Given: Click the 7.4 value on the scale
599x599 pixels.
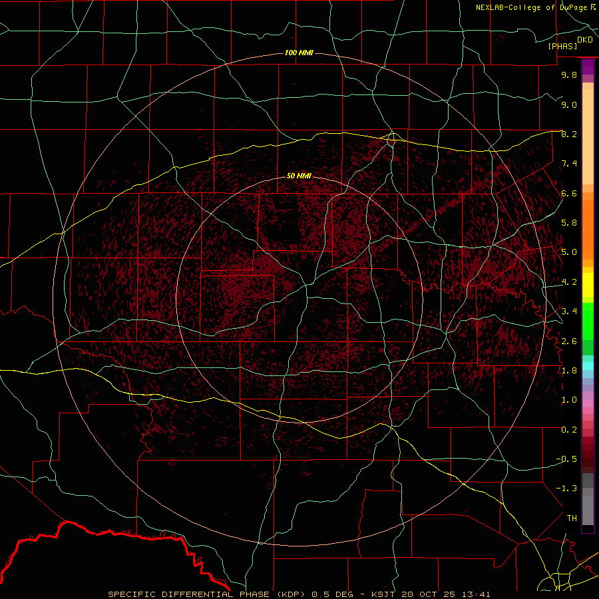Looking at the screenshot, I should 569,164.
